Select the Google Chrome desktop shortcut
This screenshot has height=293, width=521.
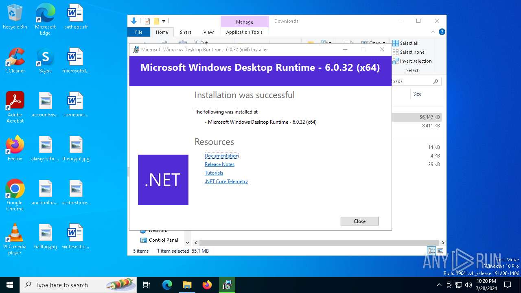click(x=15, y=195)
